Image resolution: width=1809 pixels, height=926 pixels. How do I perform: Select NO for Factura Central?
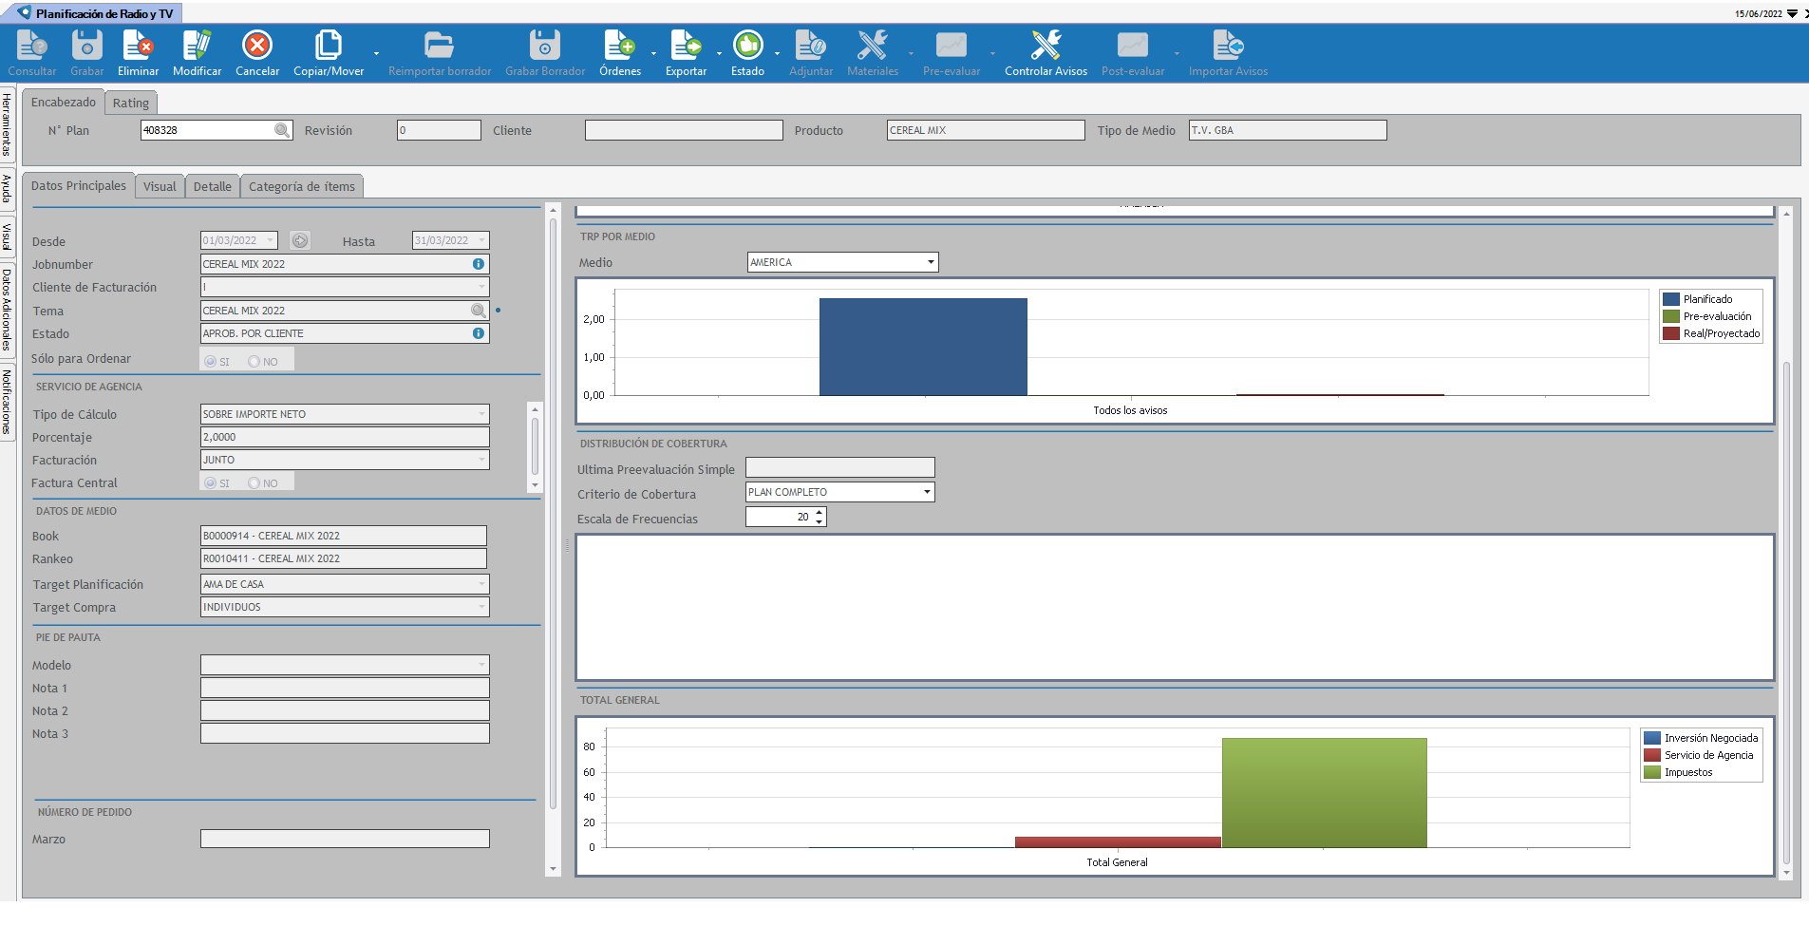(x=254, y=483)
